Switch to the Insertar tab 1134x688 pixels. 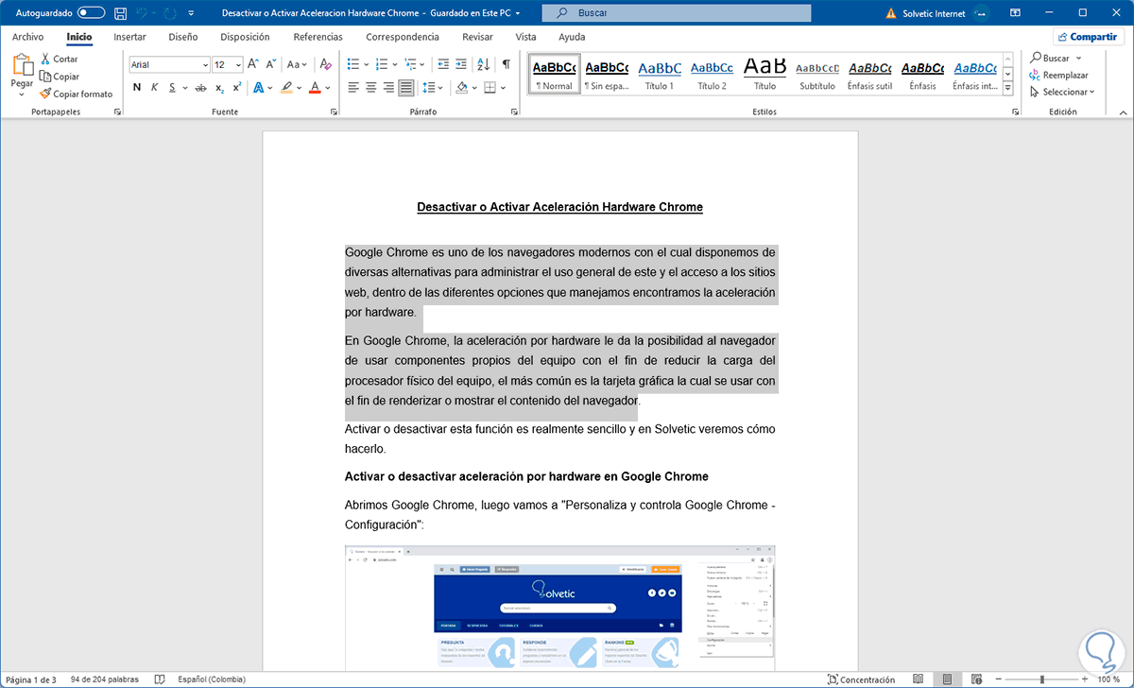(x=129, y=37)
